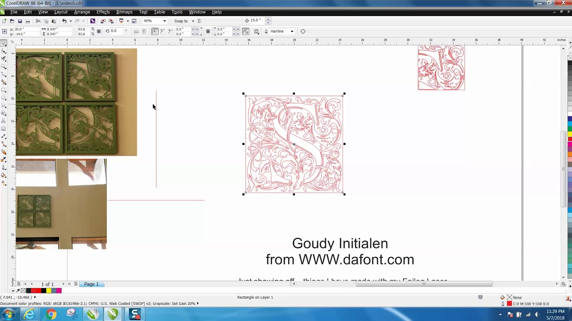Open the Snap to dropdown

(x=193, y=21)
